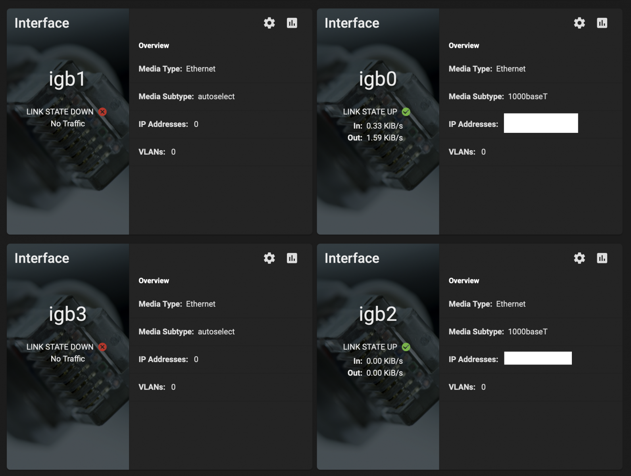Click Media Type Ethernet row on igb2
Image resolution: width=631 pixels, height=476 pixels.
point(531,304)
